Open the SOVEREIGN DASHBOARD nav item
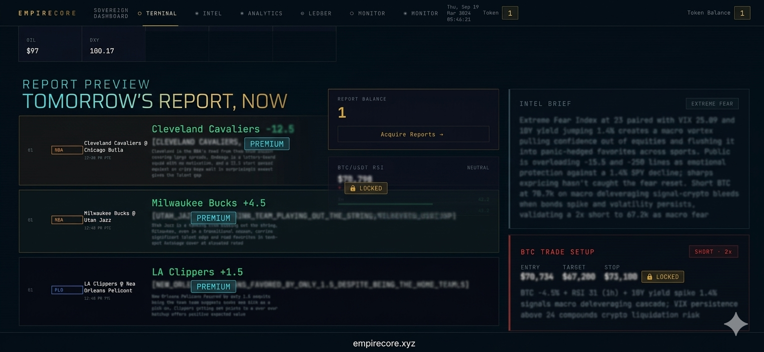Screen dimensions: 764x352 pyautogui.click(x=111, y=13)
